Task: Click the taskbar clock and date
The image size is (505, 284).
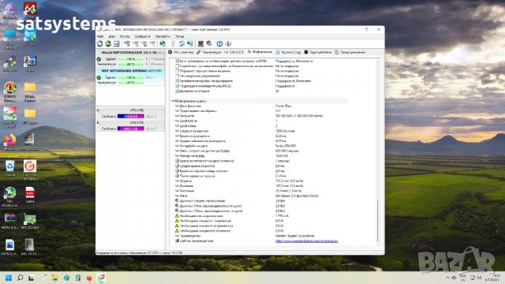Action: (493, 278)
